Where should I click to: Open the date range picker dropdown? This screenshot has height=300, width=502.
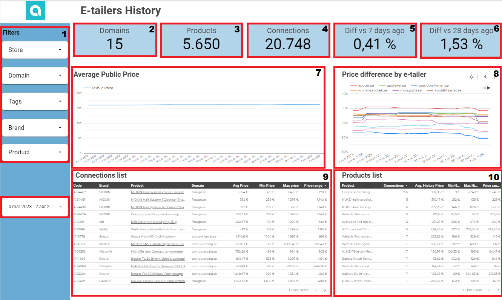click(x=35, y=207)
